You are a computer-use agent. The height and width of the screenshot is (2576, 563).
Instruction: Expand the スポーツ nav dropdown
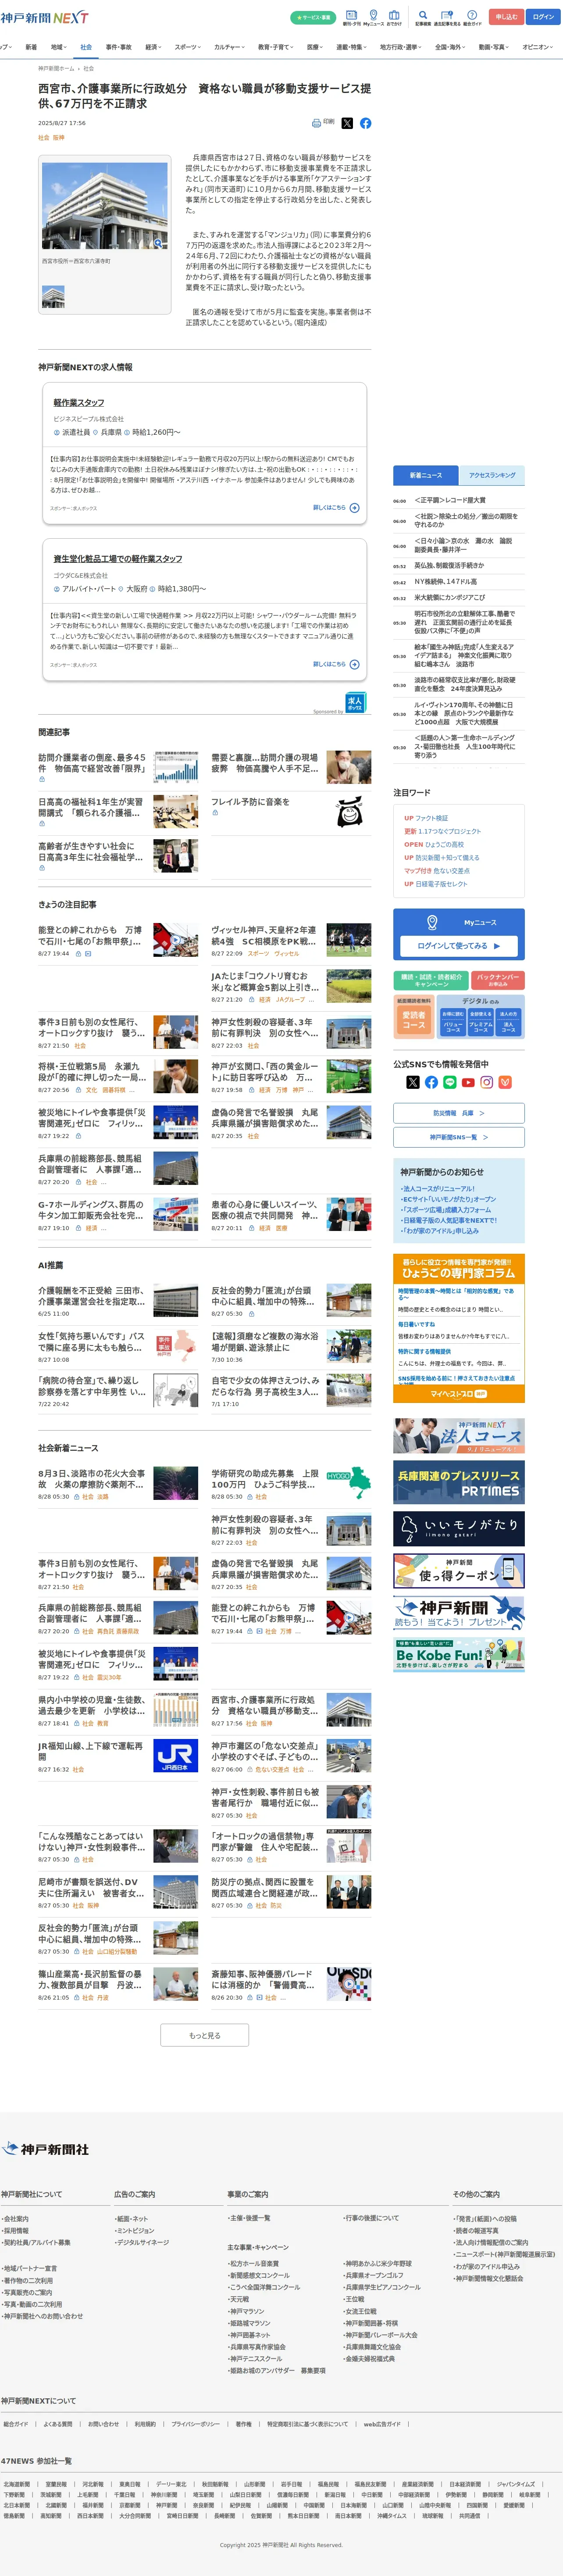coord(188,47)
